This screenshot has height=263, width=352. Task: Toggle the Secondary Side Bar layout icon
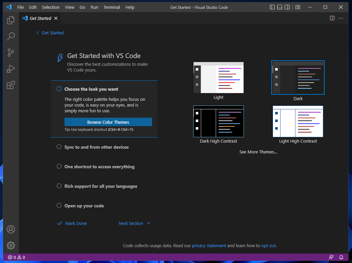(287, 7)
